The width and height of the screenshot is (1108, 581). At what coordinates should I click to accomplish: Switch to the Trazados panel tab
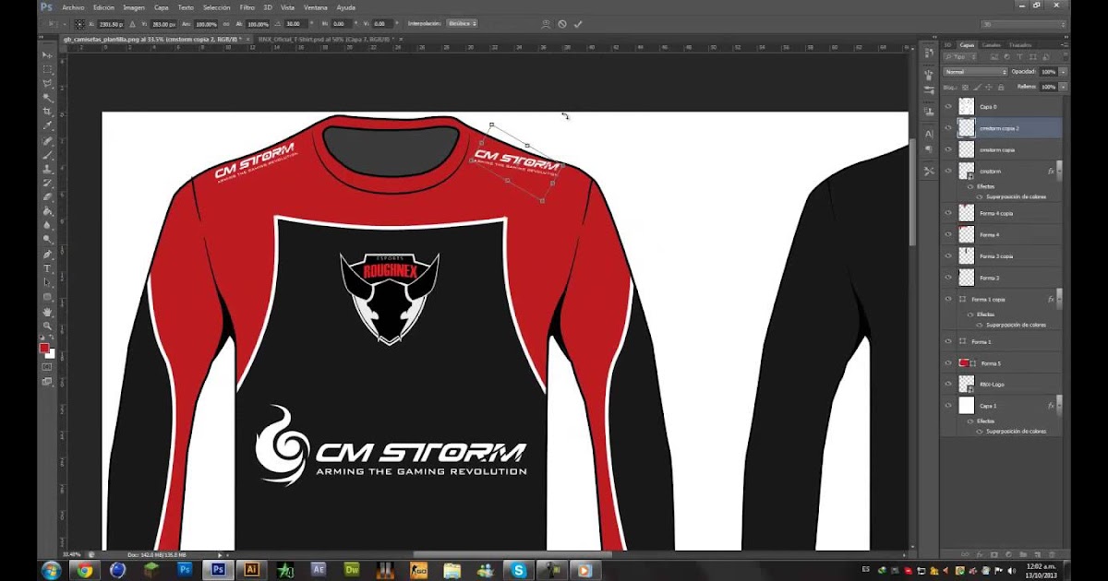coord(1020,44)
